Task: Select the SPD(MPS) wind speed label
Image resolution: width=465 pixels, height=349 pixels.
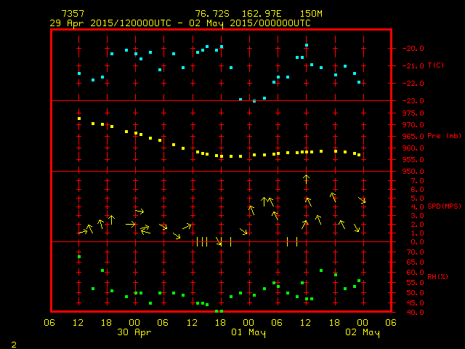Action: pos(443,206)
